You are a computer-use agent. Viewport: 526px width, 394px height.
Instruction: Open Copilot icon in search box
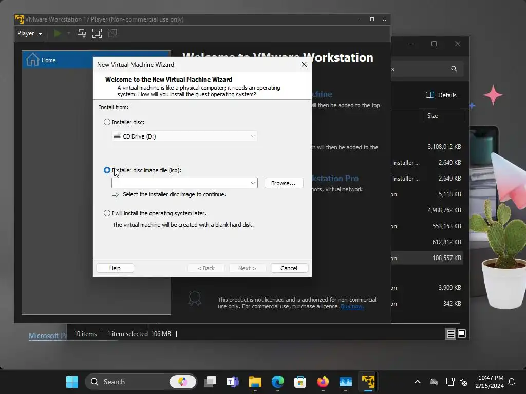[183, 382]
